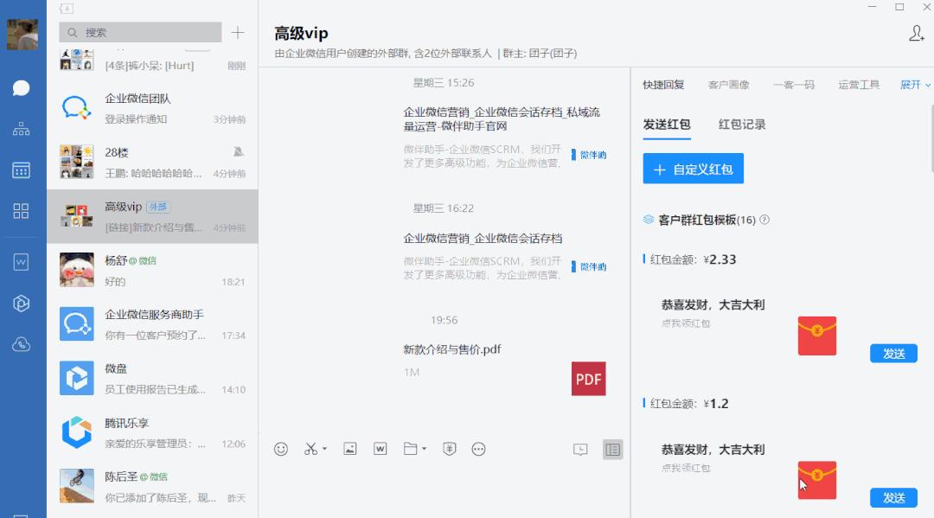Click the red PDF file icon
The height and width of the screenshot is (518, 934).
[x=589, y=379]
